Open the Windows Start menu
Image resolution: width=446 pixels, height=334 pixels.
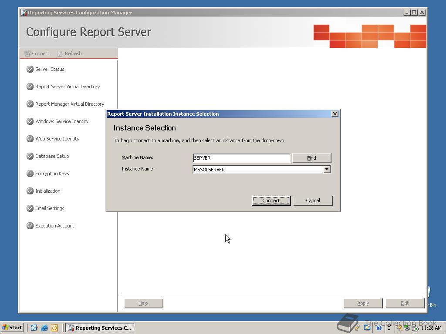pyautogui.click(x=12, y=327)
